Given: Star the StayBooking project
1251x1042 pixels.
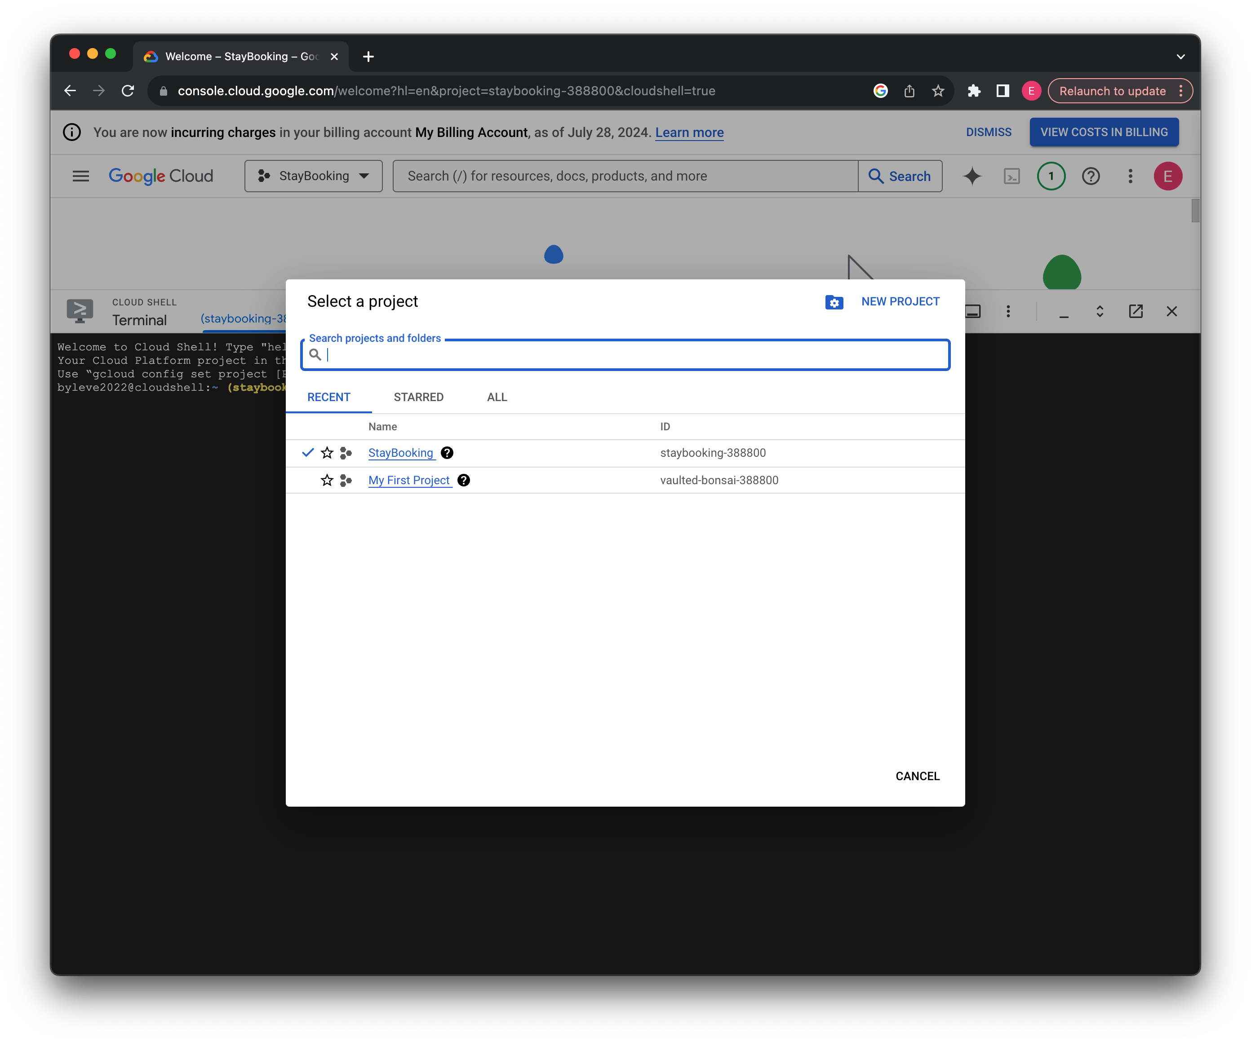Looking at the screenshot, I should [x=326, y=453].
